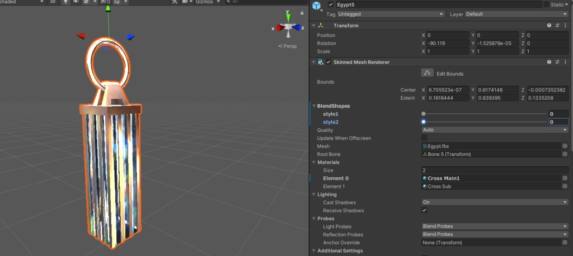Click the Egypt5 name input field
Screen dimensions: 573x256
click(x=439, y=4)
